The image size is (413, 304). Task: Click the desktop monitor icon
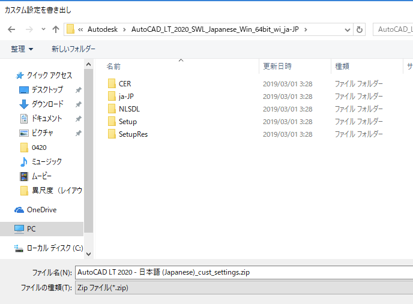point(24,90)
